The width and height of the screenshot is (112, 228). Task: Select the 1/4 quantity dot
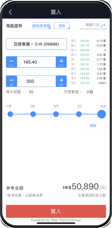33,114
